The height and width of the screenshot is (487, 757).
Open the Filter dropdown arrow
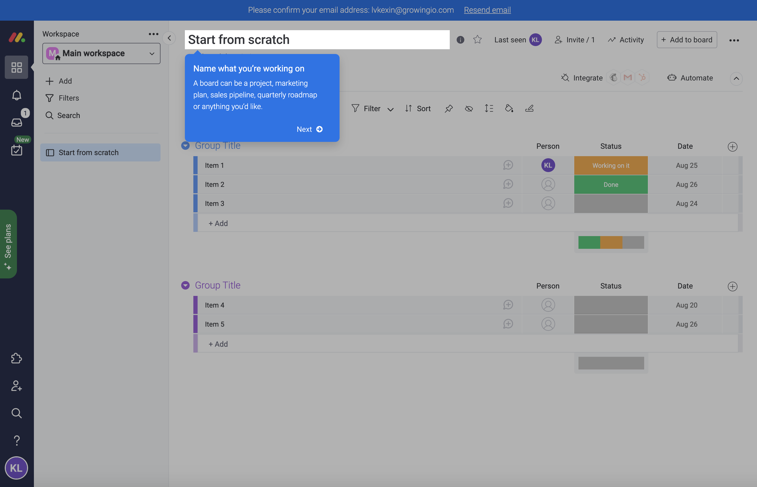[390, 109]
